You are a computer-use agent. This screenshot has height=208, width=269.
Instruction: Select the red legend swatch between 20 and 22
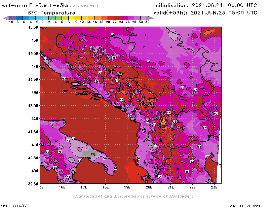click(x=111, y=18)
